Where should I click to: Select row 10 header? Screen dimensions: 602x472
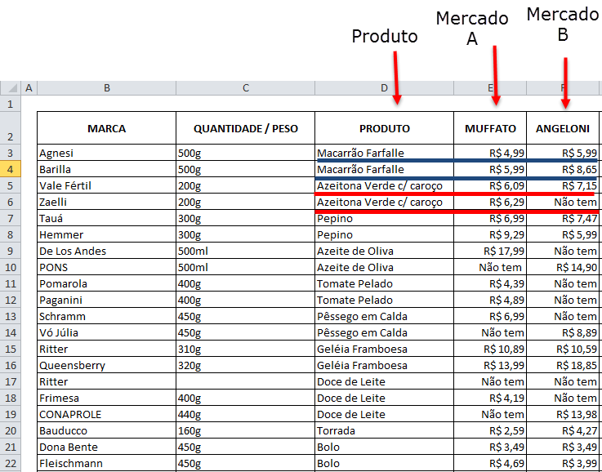tap(11, 267)
